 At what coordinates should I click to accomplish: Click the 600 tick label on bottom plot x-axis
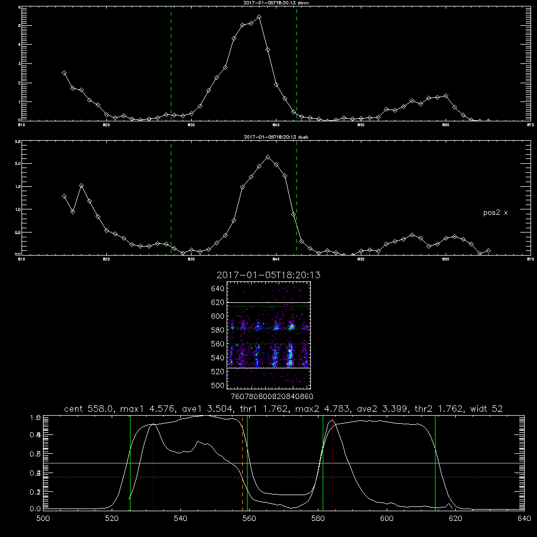click(x=387, y=519)
